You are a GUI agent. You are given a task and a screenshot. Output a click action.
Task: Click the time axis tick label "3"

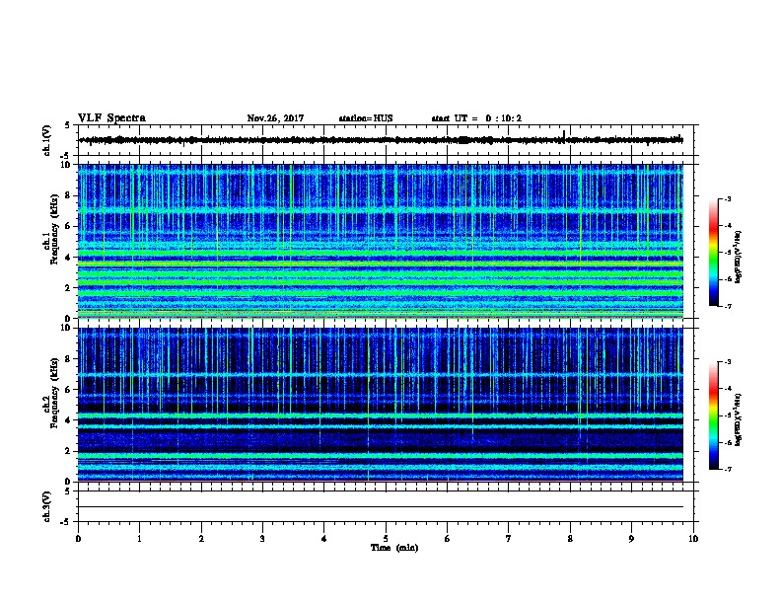click(x=262, y=539)
